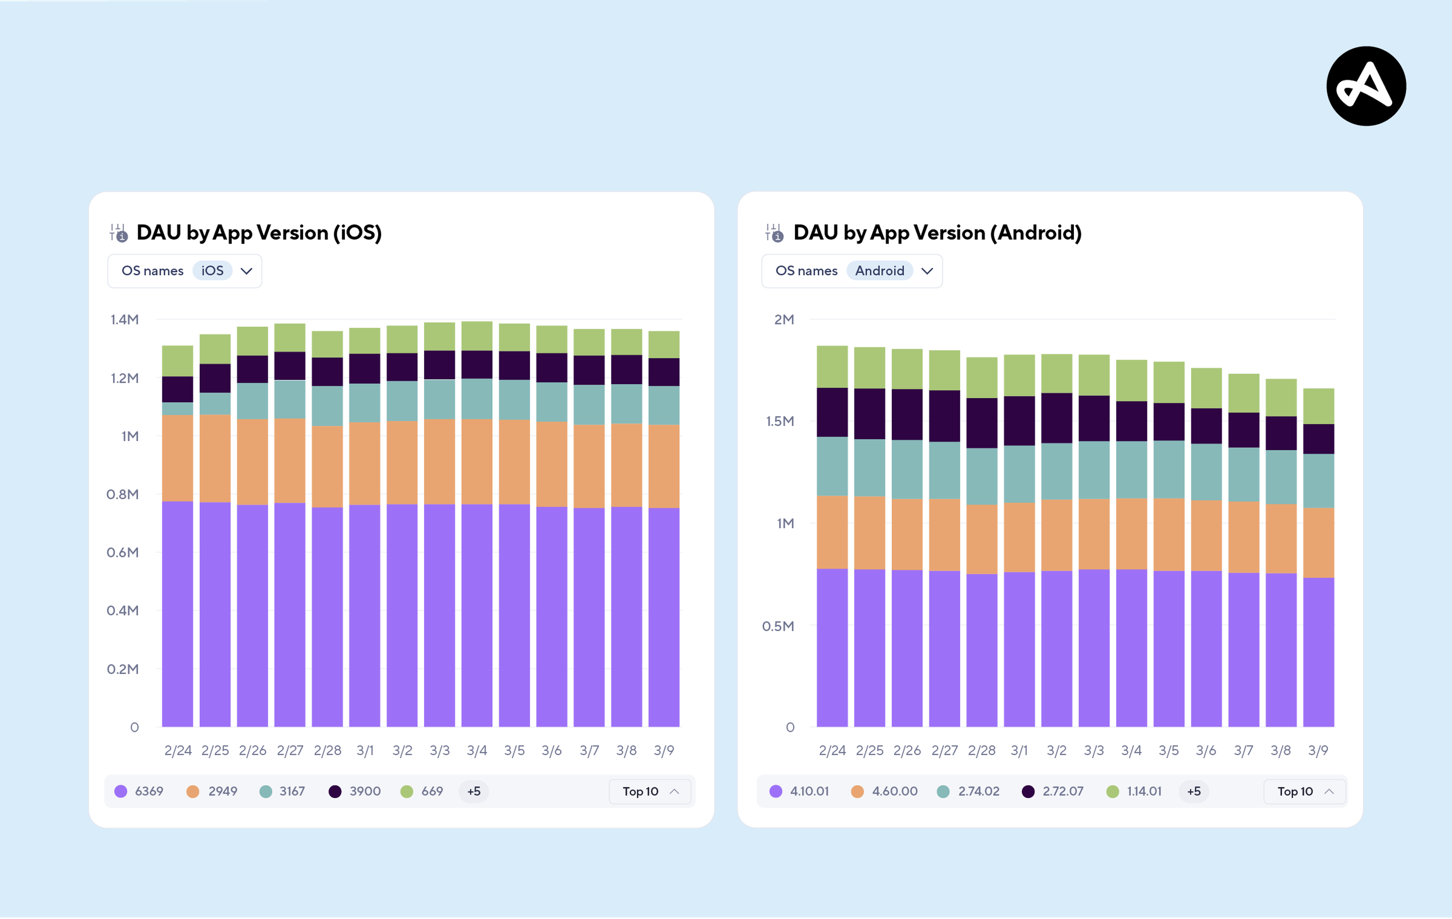Viewport: 1452px width, 919px height.
Task: Toggle legend series 669
Action: click(x=421, y=791)
